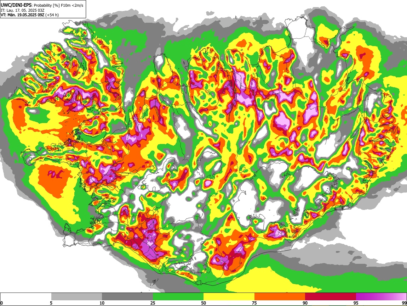
Task: Click the legend label '10'
Action: 102,303
